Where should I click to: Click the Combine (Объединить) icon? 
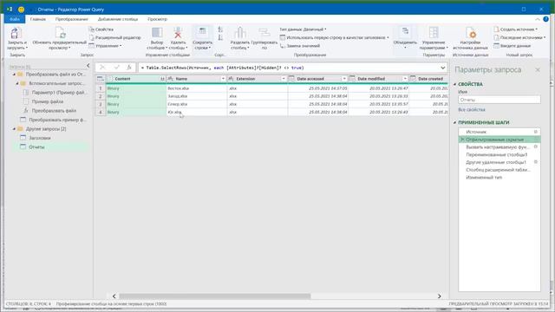coord(405,32)
